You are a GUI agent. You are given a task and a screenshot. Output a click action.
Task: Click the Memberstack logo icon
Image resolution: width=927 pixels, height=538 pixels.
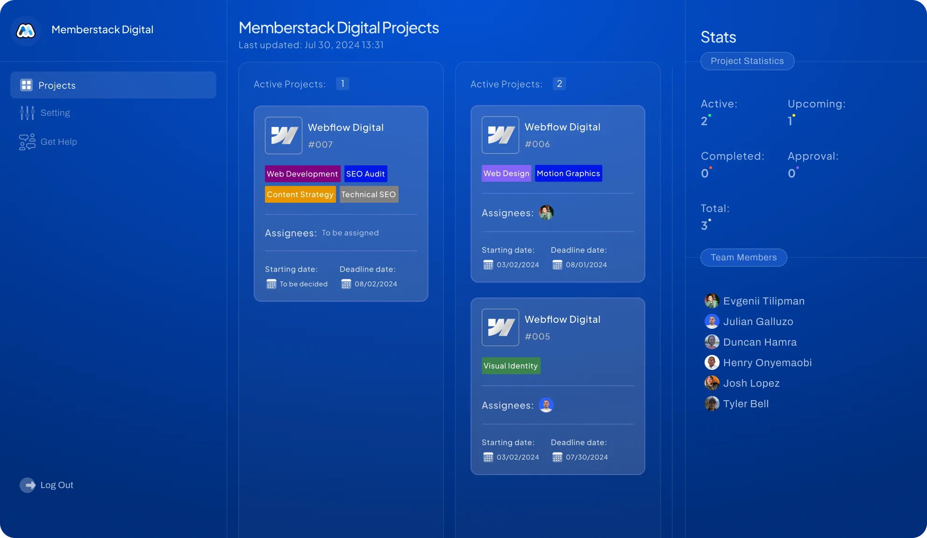point(26,31)
